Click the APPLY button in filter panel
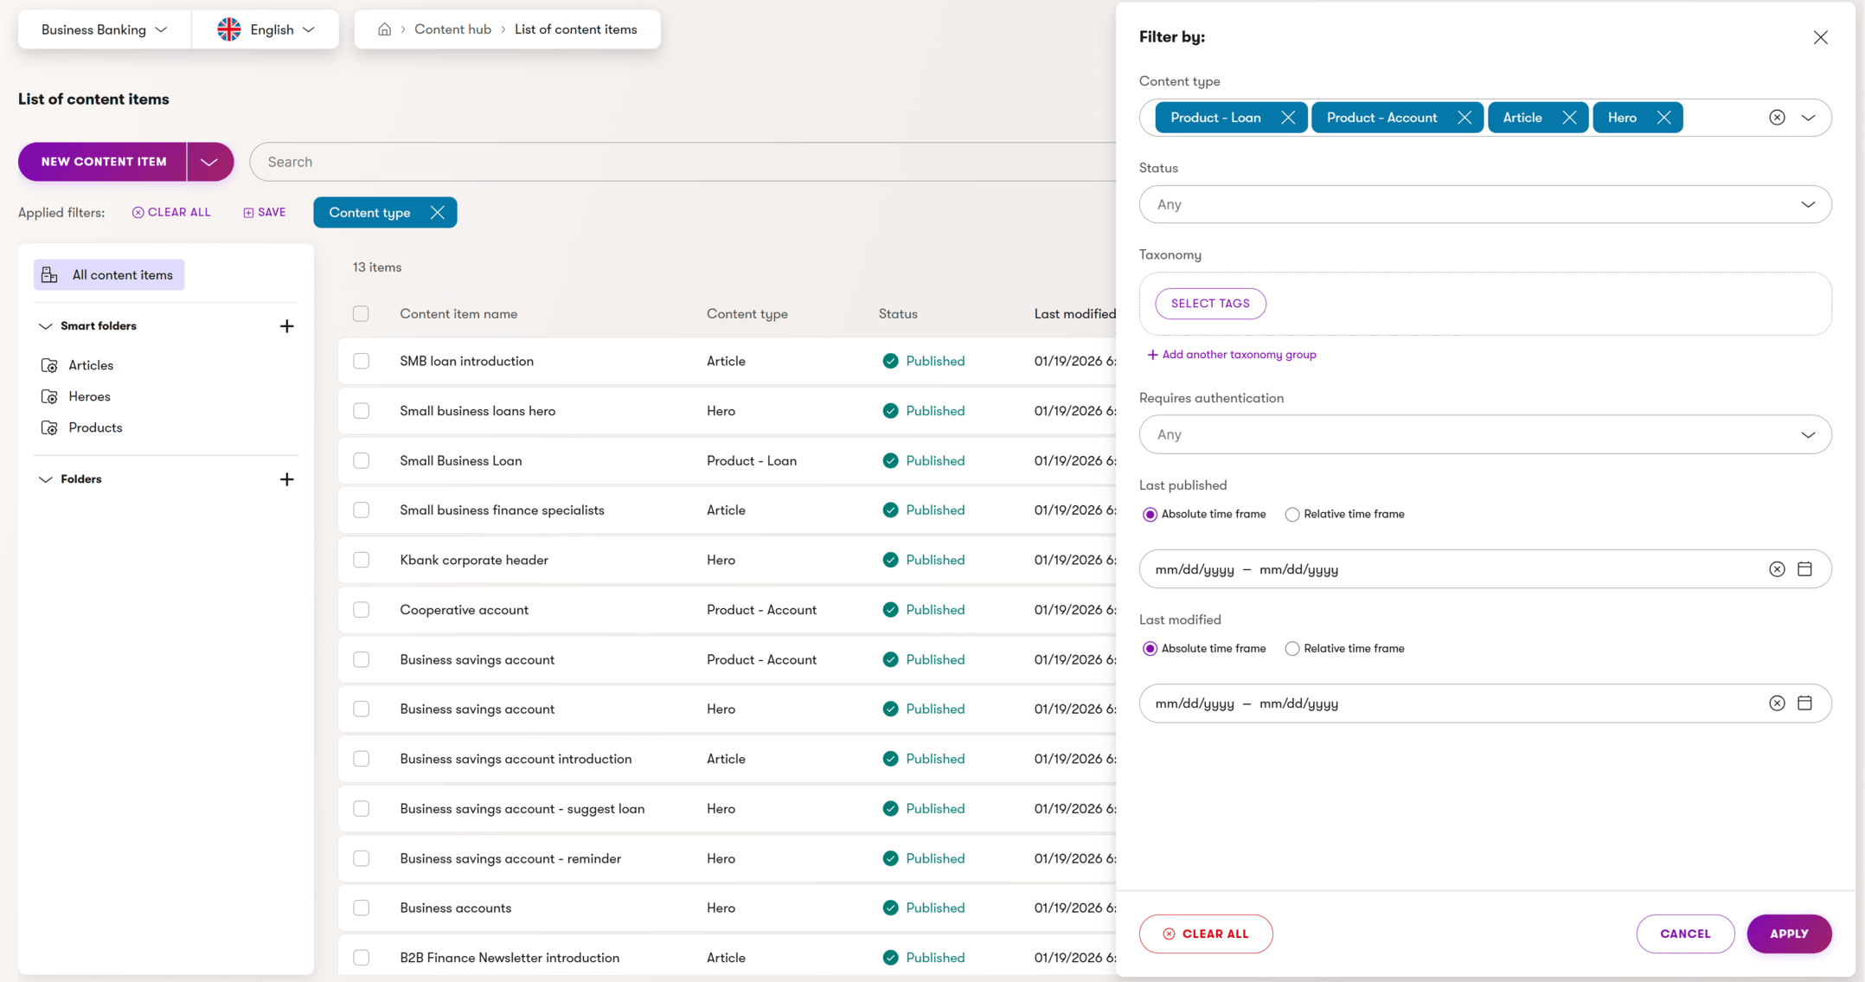1865x982 pixels. (x=1789, y=934)
